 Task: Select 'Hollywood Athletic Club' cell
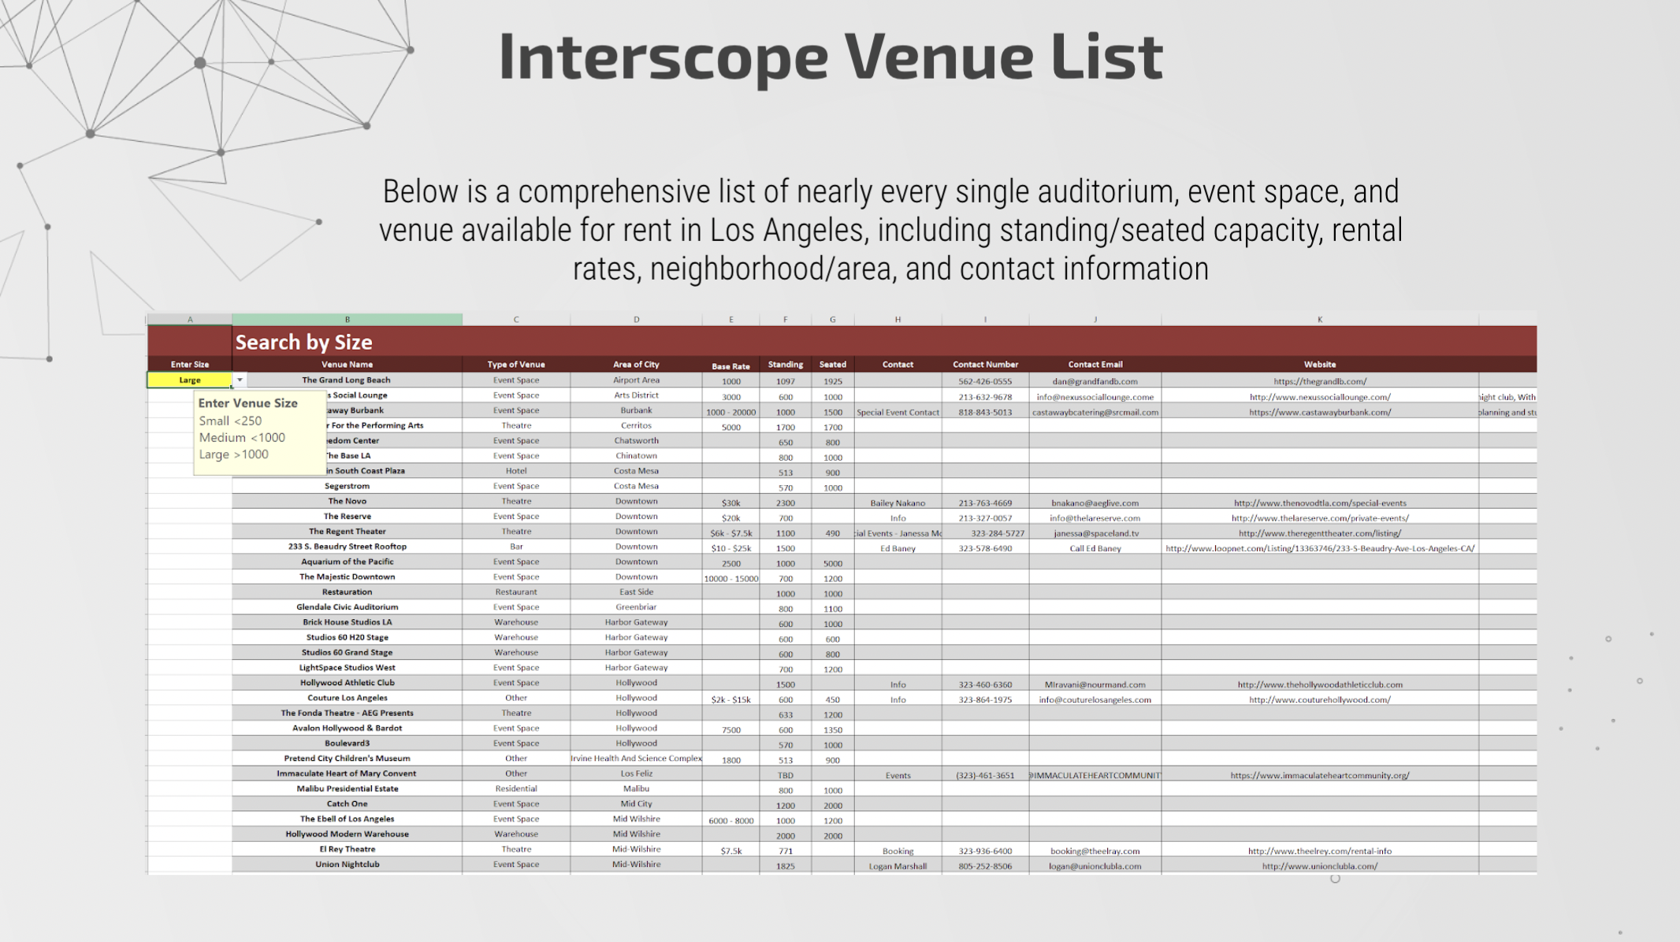[x=348, y=683]
